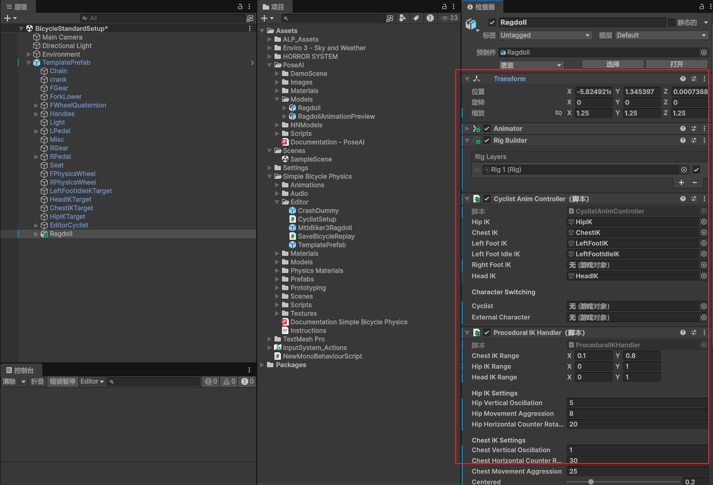Click the Open prefab button
This screenshot has height=485, width=713.
(x=677, y=64)
